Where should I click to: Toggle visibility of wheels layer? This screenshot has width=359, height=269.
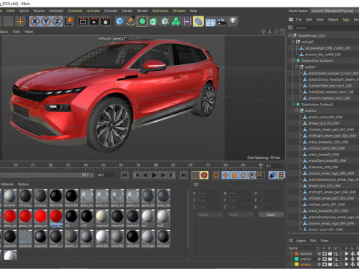coord(325,265)
